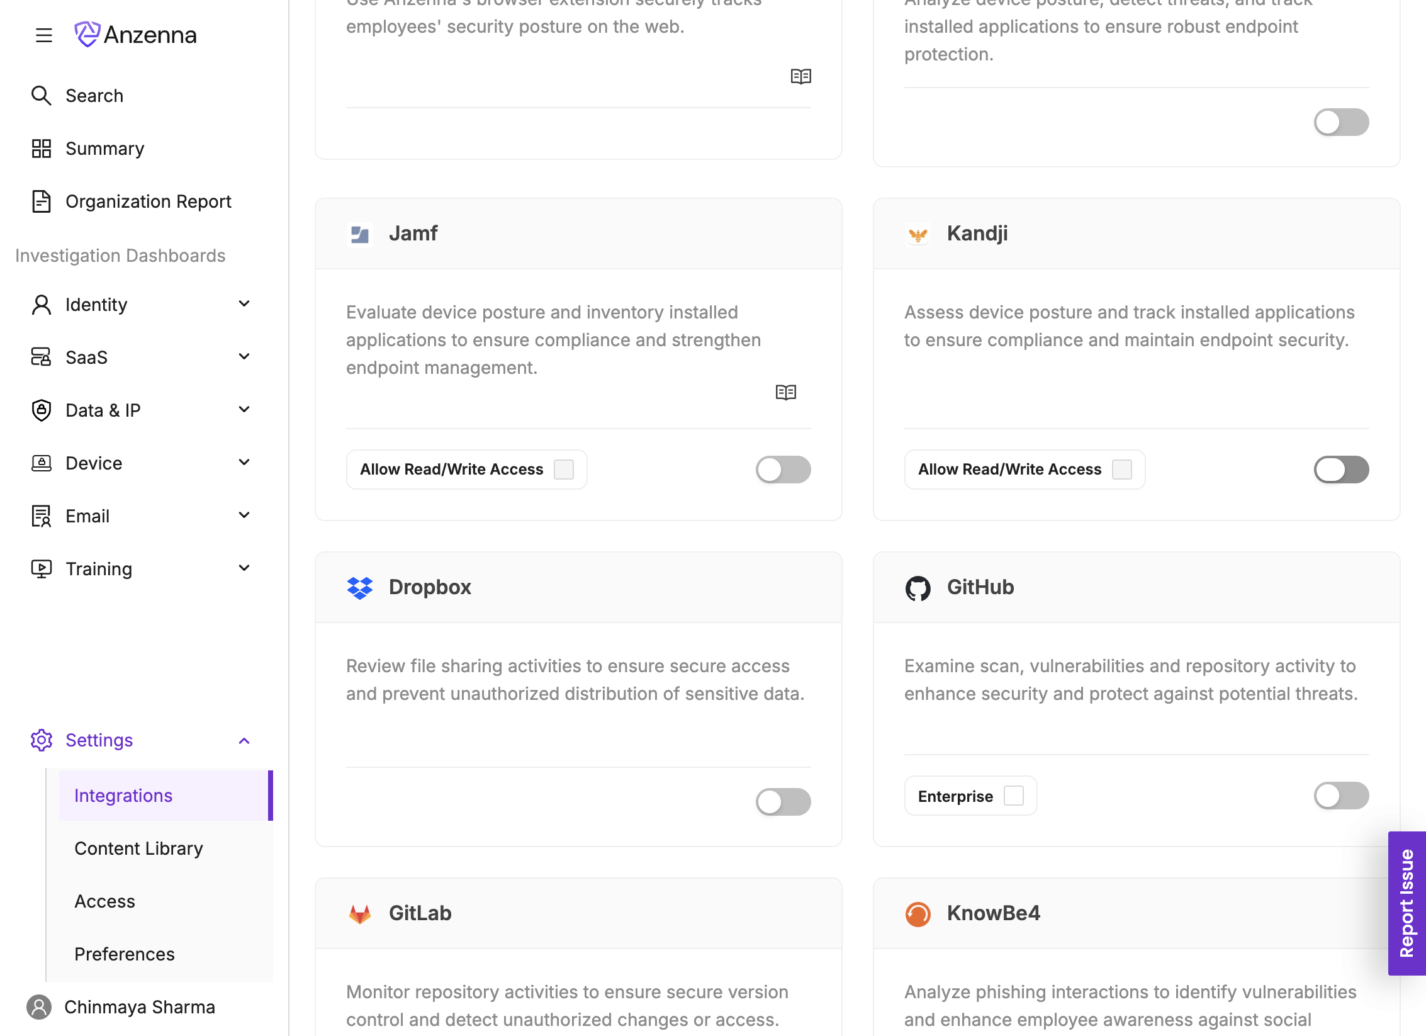Tick the GitHub Enterprise checkbox
The height and width of the screenshot is (1036, 1426).
(x=1013, y=796)
